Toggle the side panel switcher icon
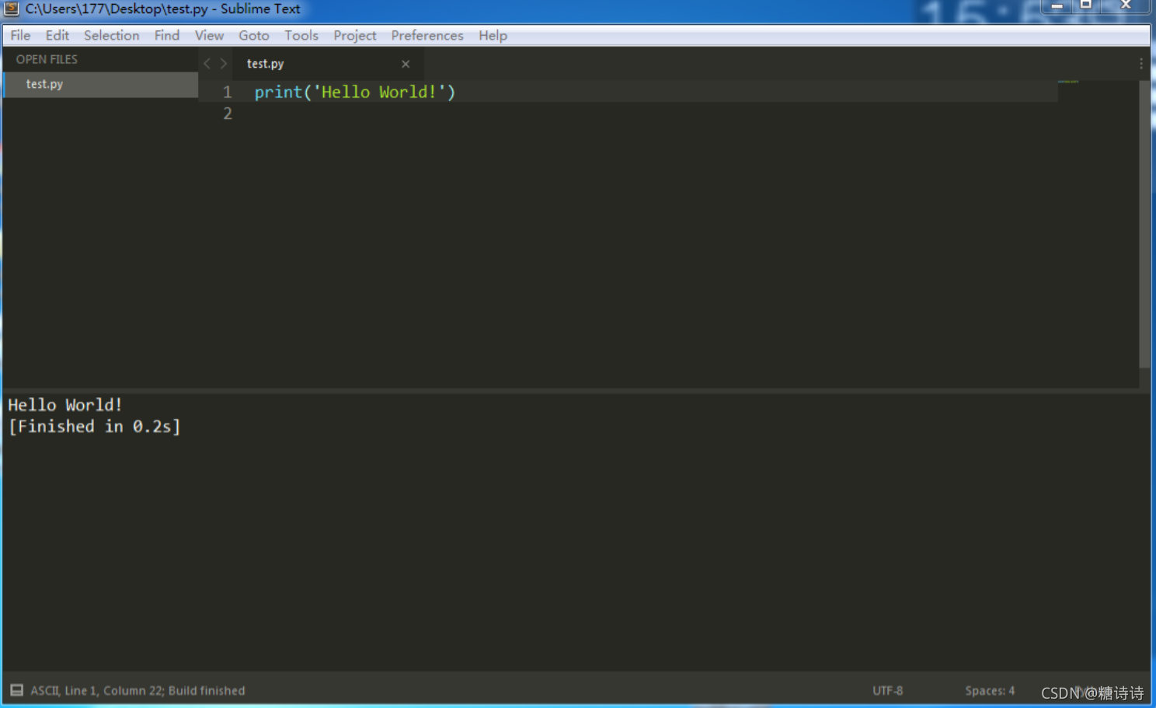 pos(16,690)
